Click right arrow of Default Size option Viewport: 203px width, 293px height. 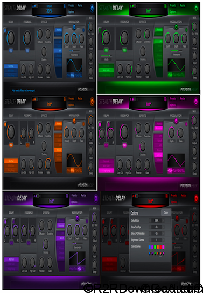[x=163, y=221]
